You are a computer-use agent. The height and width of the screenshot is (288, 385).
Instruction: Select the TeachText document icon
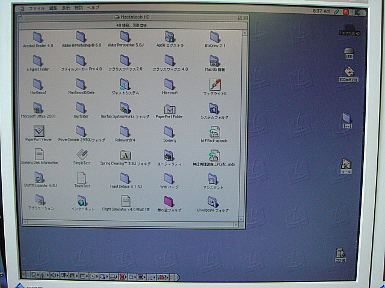pyautogui.click(x=82, y=178)
